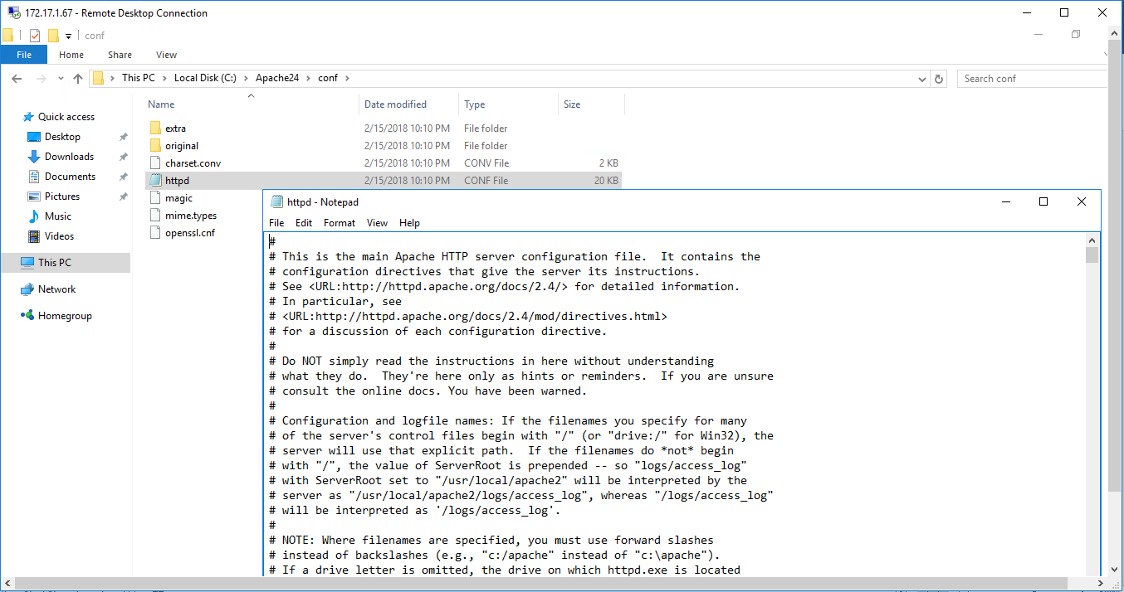Click the Downloads arrow icon in sidebar
The image size is (1124, 592).
coord(34,157)
